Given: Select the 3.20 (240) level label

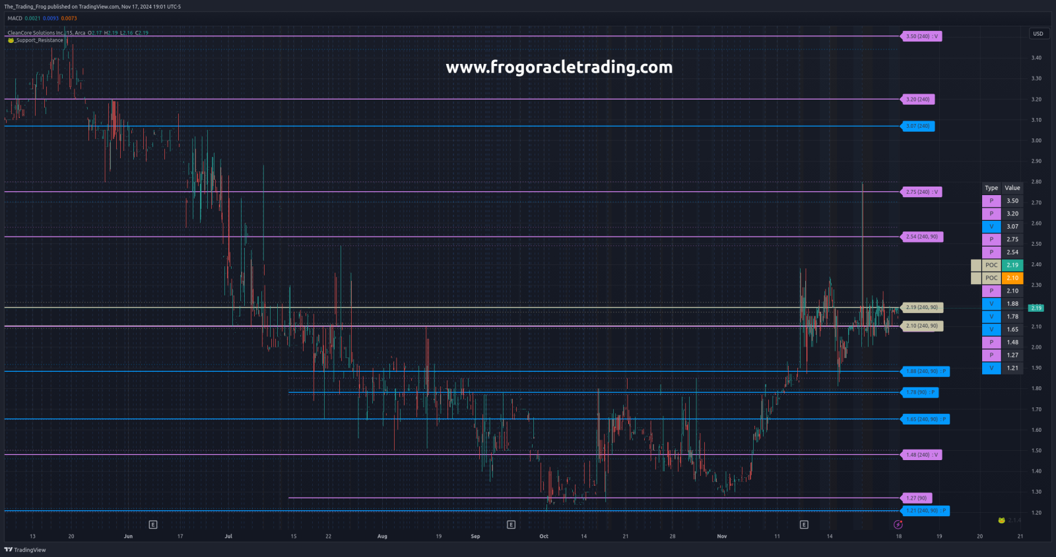Looking at the screenshot, I should tap(918, 100).
